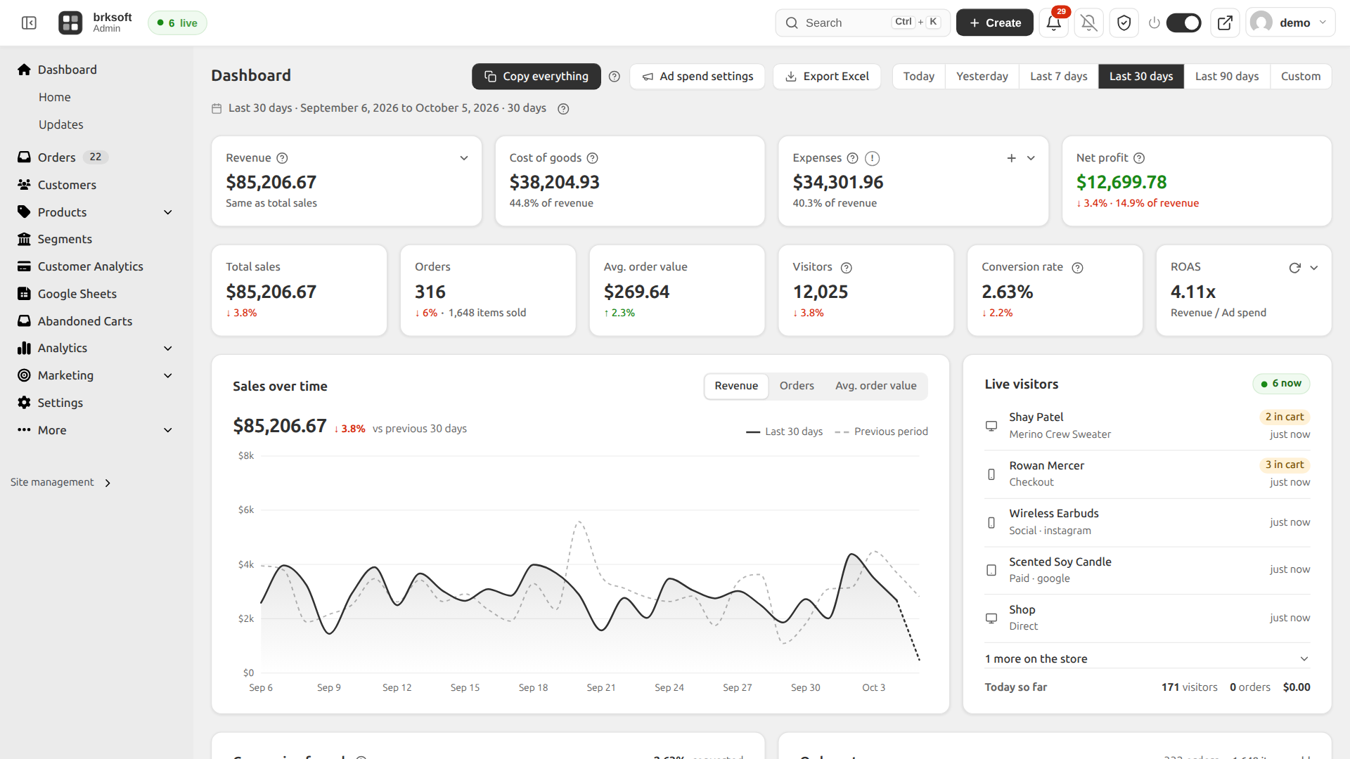Image resolution: width=1350 pixels, height=759 pixels.
Task: Open the shield security icon
Action: point(1124,23)
